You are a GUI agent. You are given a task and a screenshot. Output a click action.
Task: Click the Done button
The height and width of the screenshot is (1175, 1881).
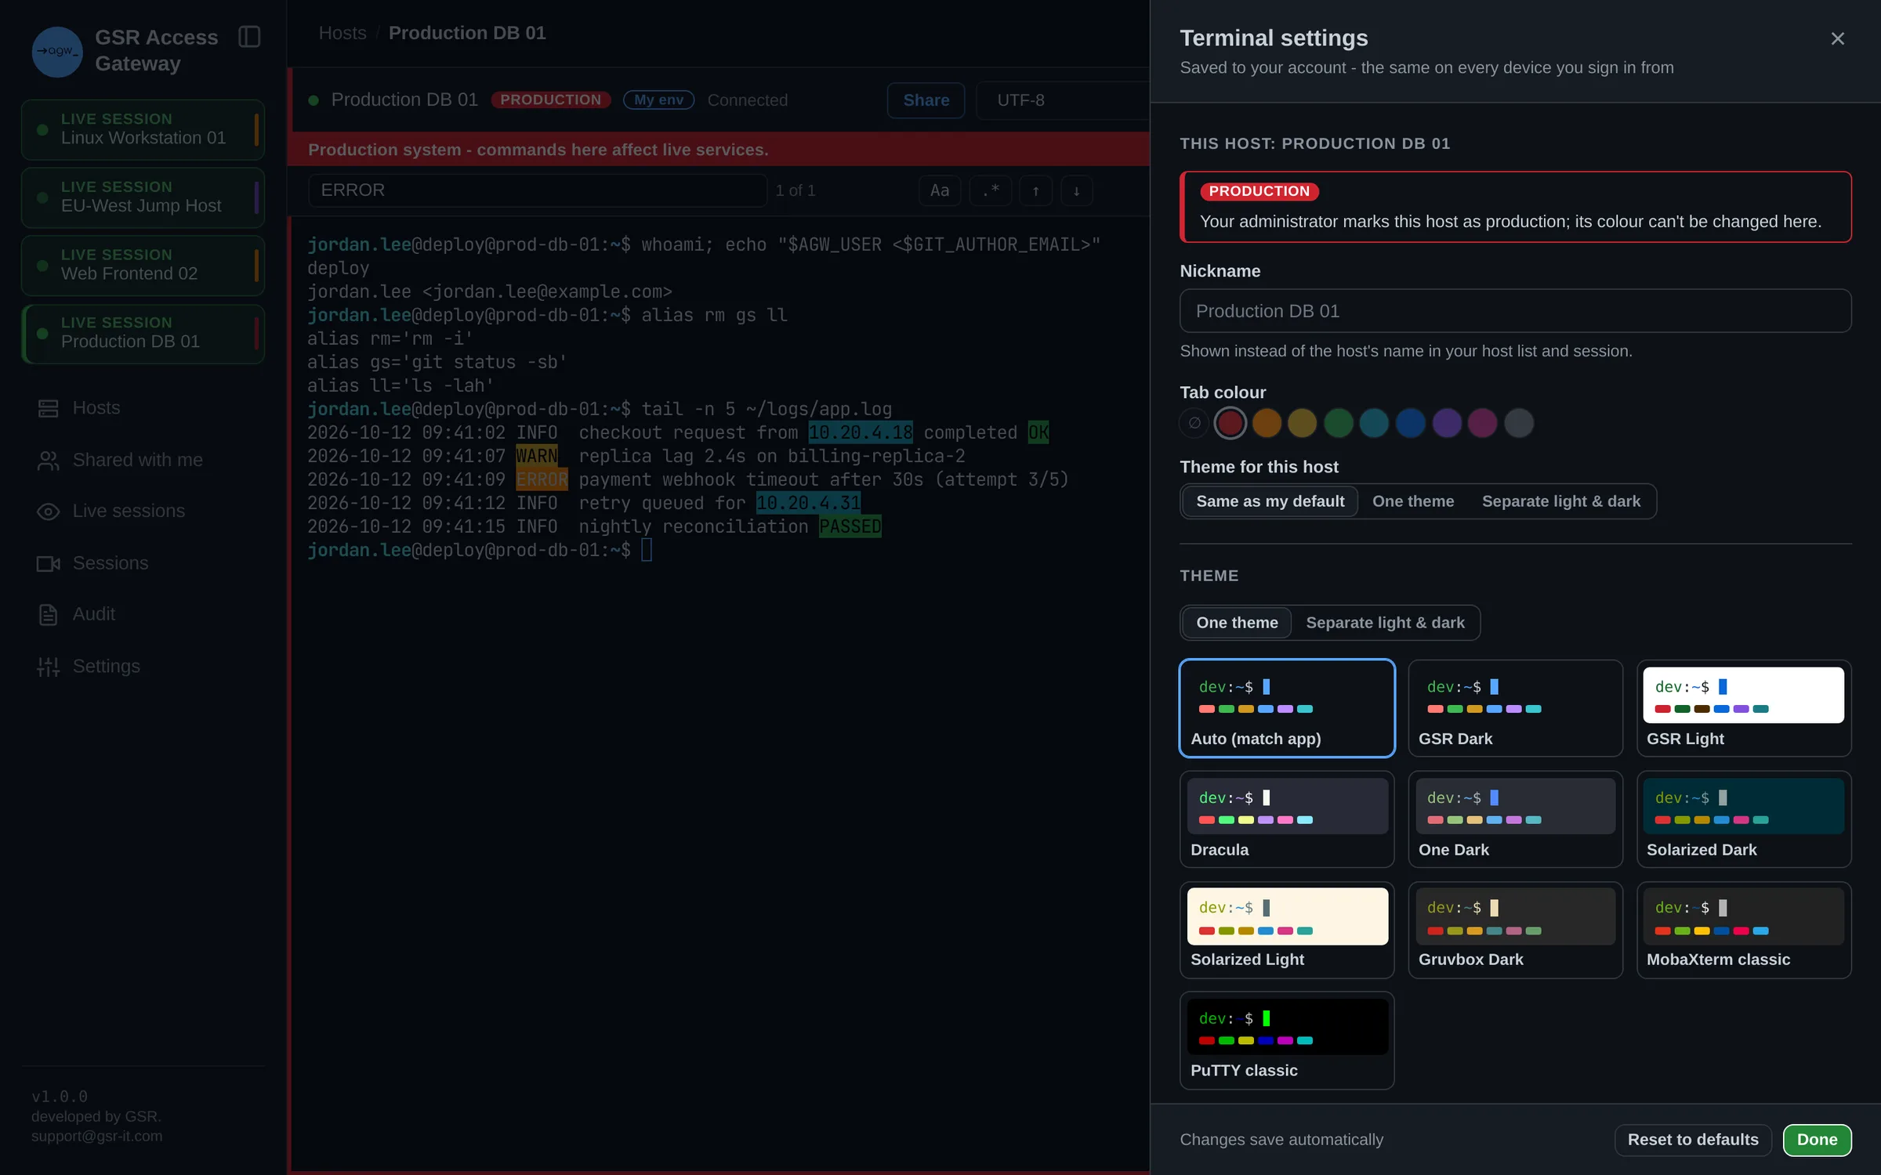tap(1817, 1140)
